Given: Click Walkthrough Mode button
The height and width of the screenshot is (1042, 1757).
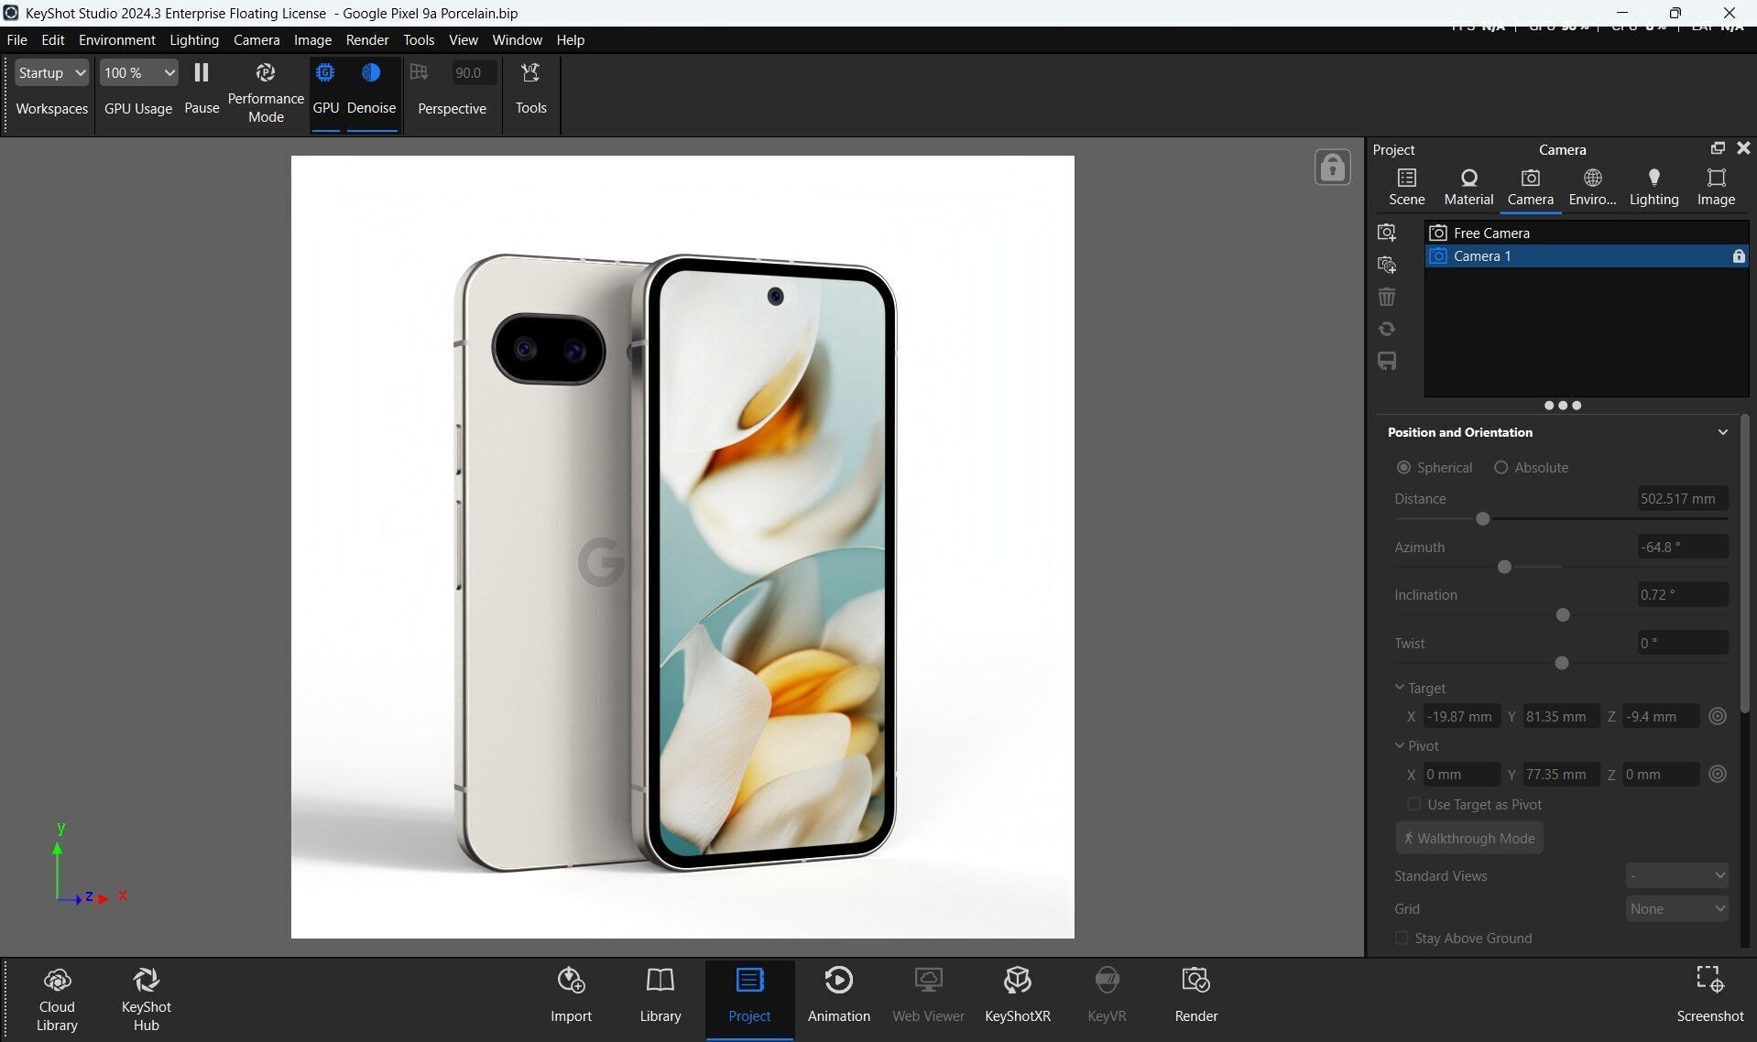Looking at the screenshot, I should coord(1468,838).
